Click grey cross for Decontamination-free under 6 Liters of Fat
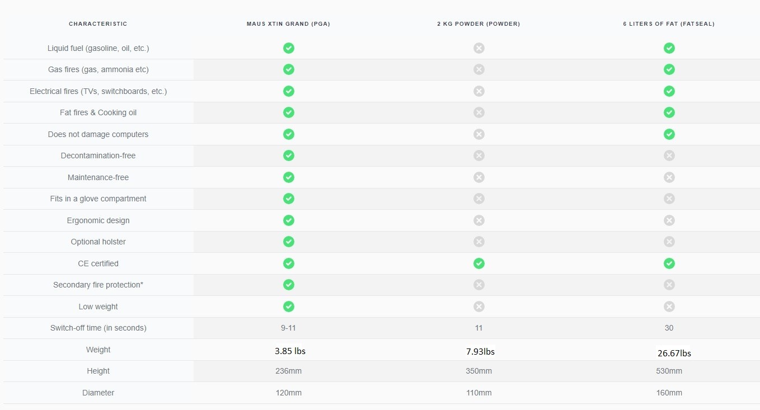Screen dimensions: 760x410 tap(669, 155)
